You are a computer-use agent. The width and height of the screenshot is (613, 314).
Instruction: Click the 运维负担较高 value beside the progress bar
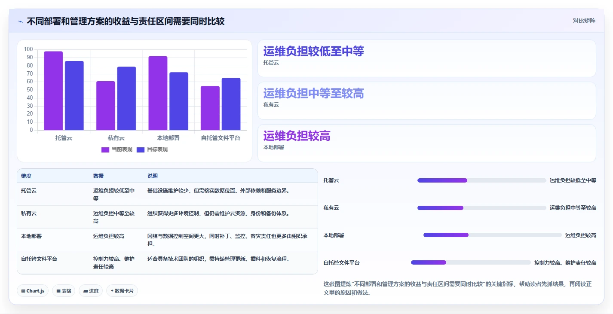[x=581, y=235]
